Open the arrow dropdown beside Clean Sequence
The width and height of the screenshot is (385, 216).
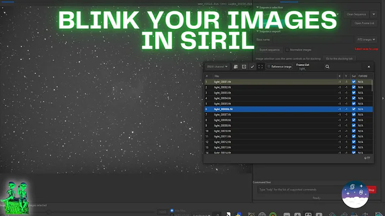[374, 14]
